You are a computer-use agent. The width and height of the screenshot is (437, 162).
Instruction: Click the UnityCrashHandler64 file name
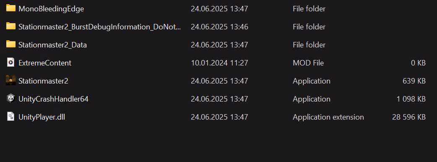pos(54,99)
